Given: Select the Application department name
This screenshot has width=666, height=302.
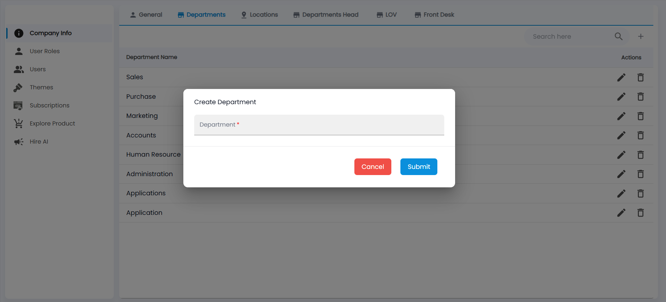Looking at the screenshot, I should [144, 213].
